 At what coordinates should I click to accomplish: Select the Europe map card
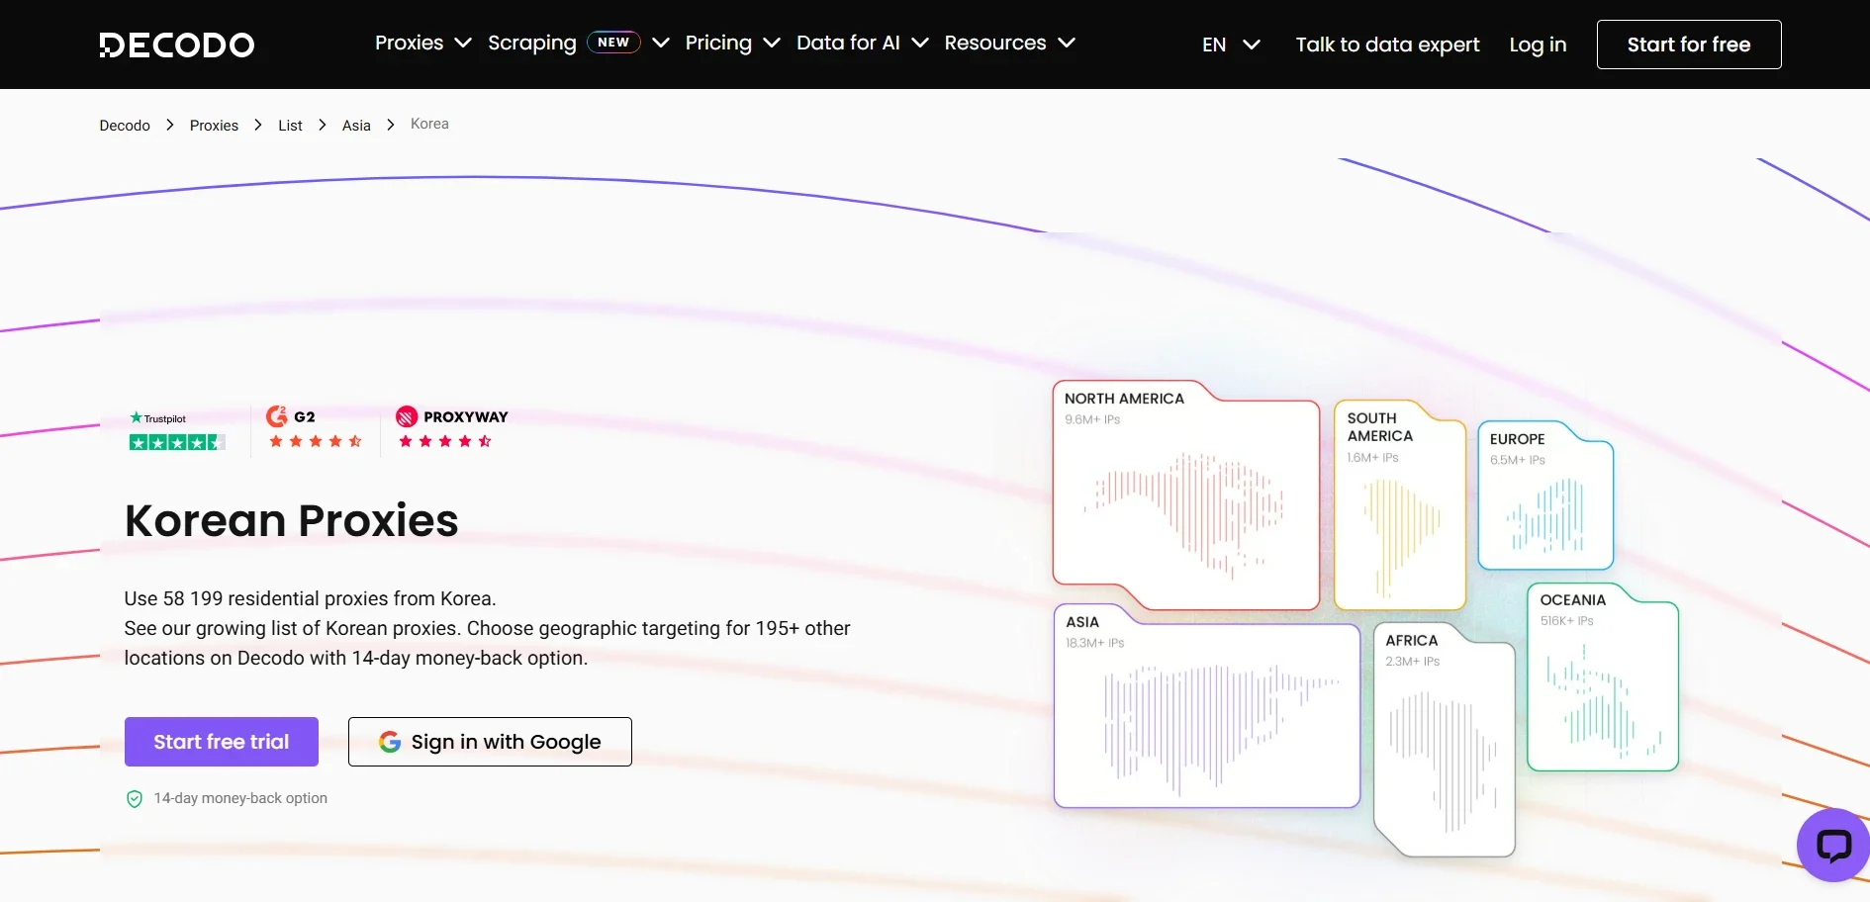[1545, 495]
